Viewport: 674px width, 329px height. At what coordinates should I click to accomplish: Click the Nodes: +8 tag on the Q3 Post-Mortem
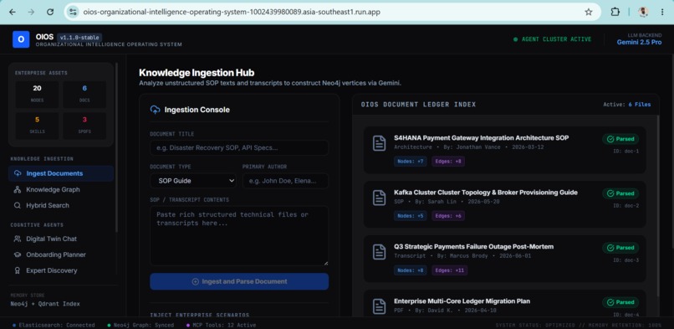tap(410, 270)
